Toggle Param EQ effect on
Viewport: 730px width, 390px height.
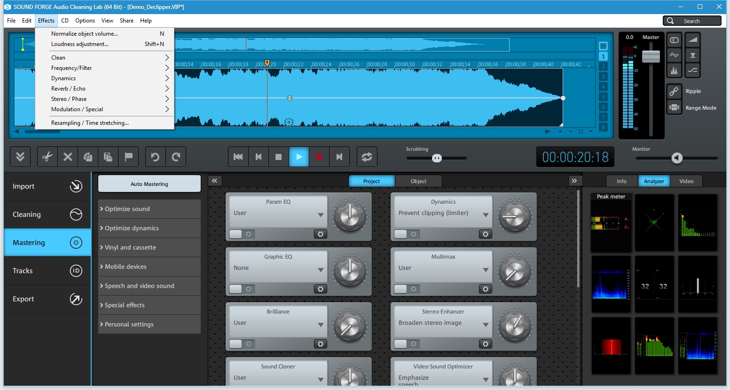[242, 234]
